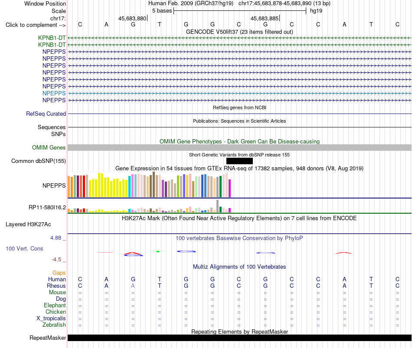
Task: Open the 100 Vert. Cons track label
Action: pyautogui.click(x=24, y=248)
